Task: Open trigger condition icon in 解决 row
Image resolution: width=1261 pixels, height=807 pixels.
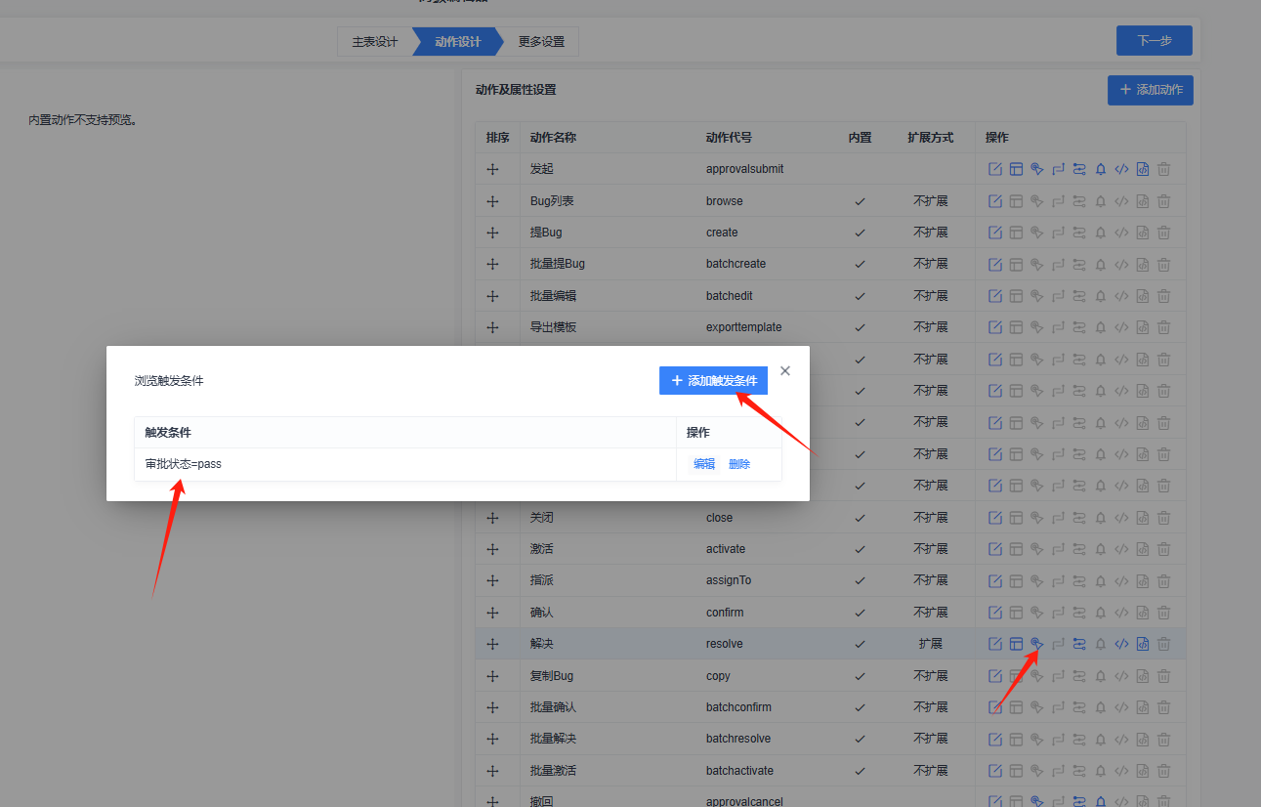Action: [x=1037, y=644]
